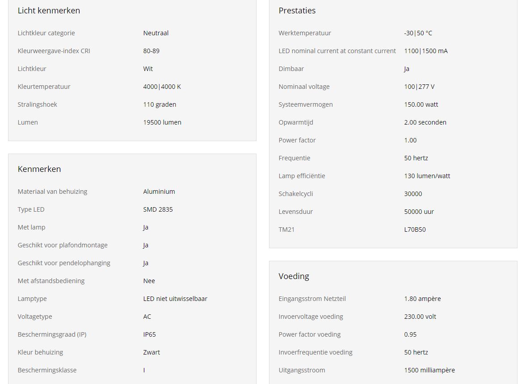Click the Beschermingsgraad (IP) label
The height and width of the screenshot is (384, 530).
[52, 334]
